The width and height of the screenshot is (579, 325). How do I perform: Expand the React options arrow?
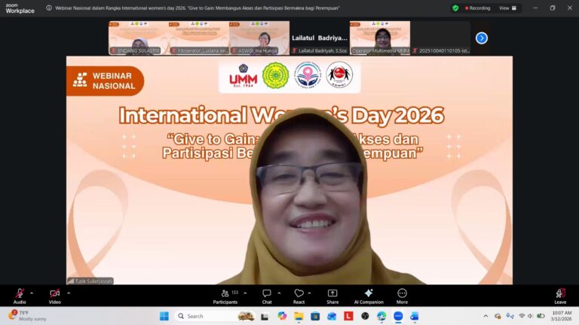(309, 293)
